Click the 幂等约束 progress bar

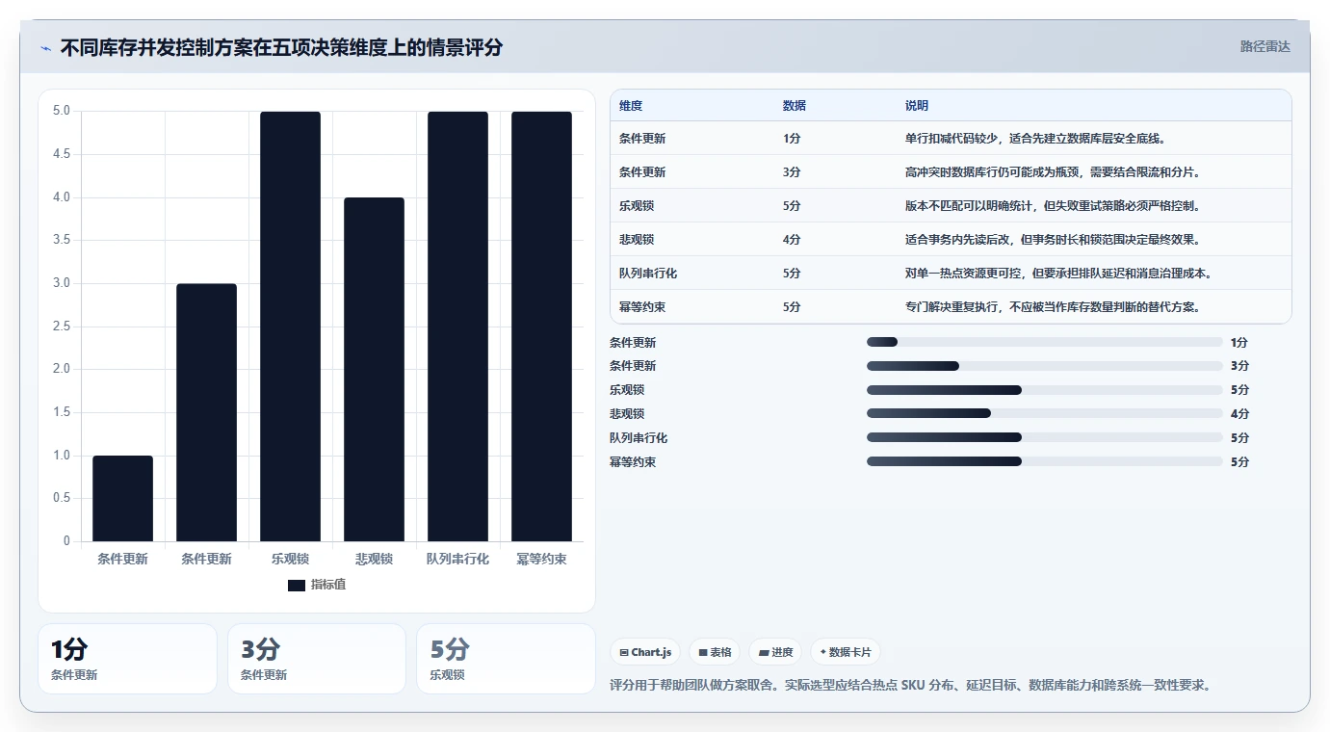point(1045,461)
